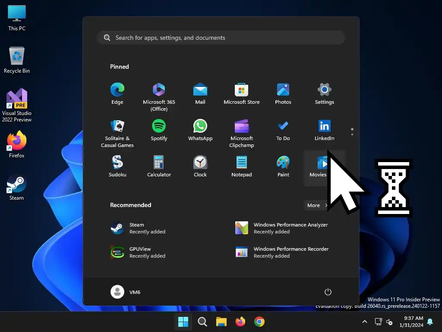The height and width of the screenshot is (332, 442).
Task: Open the power options button
Action: click(x=328, y=292)
